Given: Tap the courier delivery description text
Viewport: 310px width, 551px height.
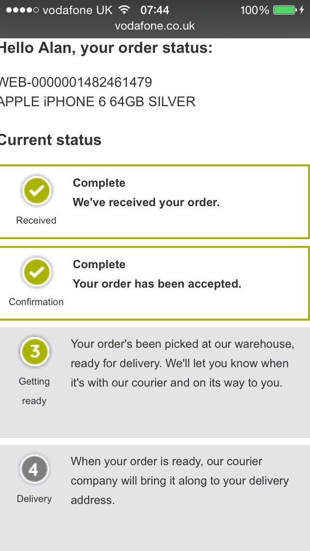Looking at the screenshot, I should click(x=180, y=481).
